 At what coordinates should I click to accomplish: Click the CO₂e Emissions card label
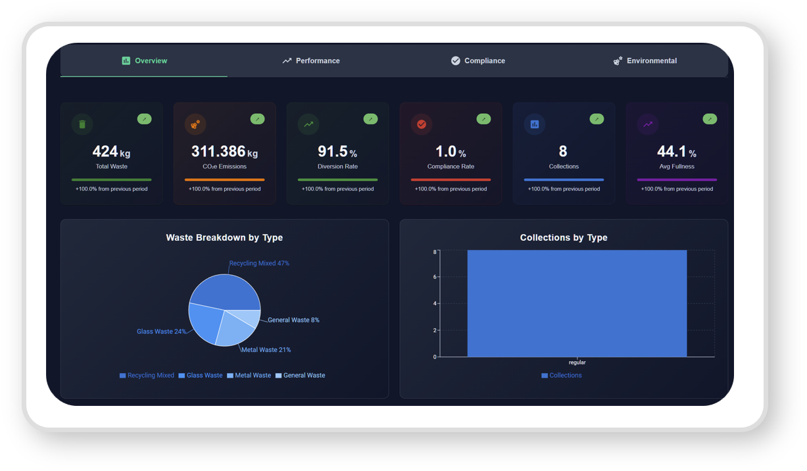pyautogui.click(x=224, y=166)
